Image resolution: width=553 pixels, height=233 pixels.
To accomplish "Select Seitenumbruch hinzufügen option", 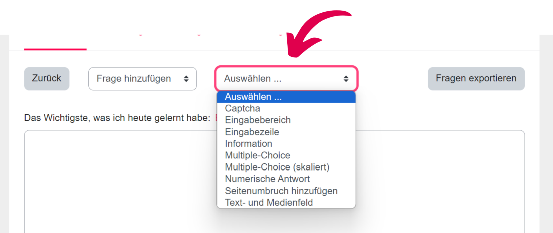I will (x=281, y=191).
